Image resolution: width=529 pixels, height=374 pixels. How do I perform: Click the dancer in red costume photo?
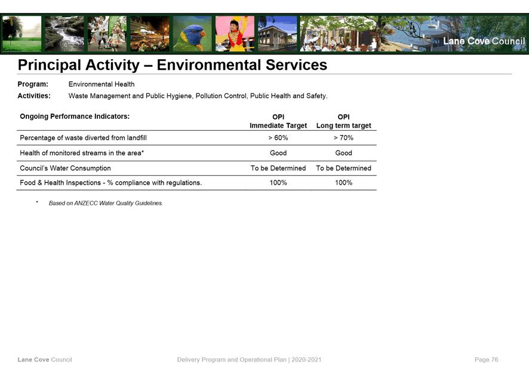235,33
